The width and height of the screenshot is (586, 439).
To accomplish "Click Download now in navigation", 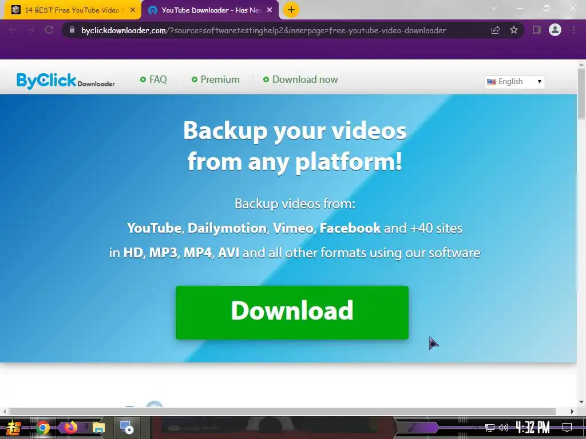I will click(x=301, y=79).
